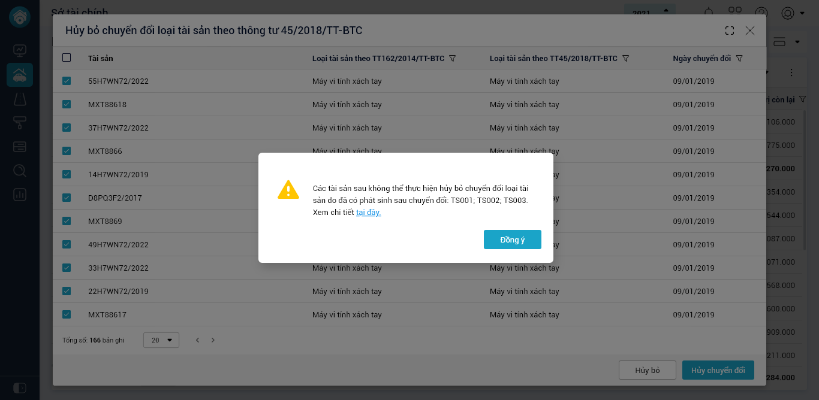Toggle the select-all checkbox in table header
The image size is (819, 400).
coord(67,58)
